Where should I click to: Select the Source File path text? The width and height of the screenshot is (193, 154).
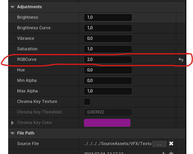coord(118,143)
